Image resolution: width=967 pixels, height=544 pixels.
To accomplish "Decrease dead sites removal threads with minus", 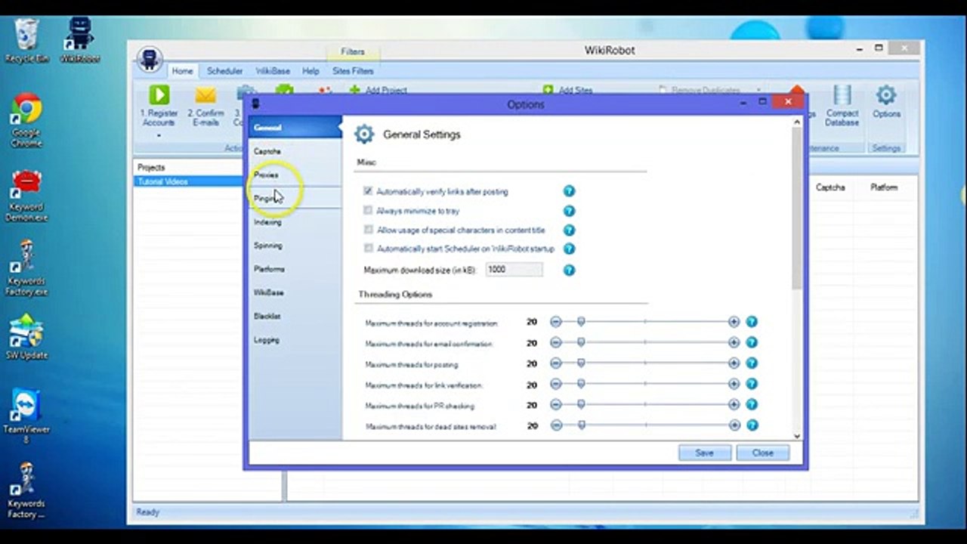I will click(556, 425).
